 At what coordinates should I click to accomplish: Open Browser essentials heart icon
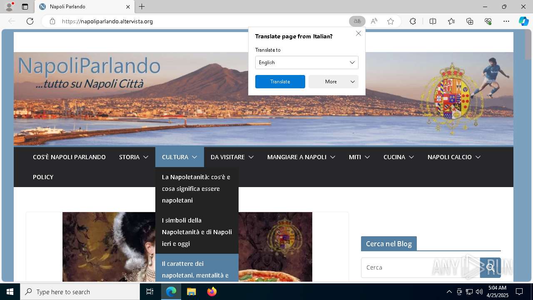[x=488, y=21]
